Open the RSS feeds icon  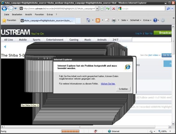tap(98, 20)
